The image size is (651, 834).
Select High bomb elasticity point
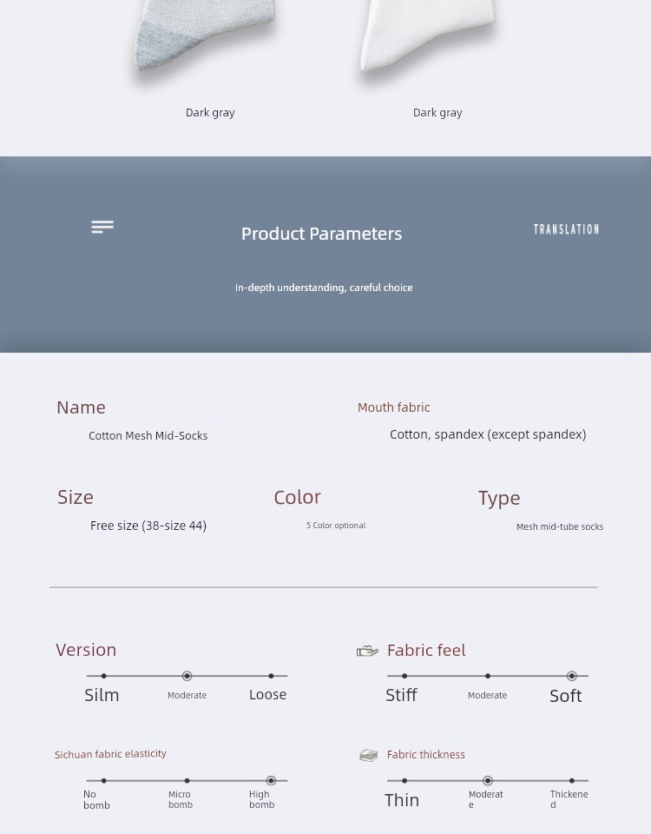tap(271, 781)
